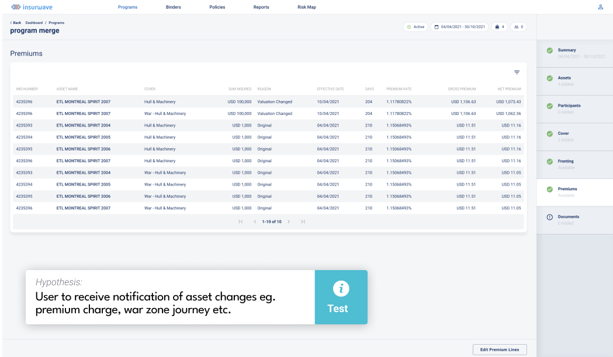Click the participants count icon
The image size is (613, 357).
tap(515, 27)
